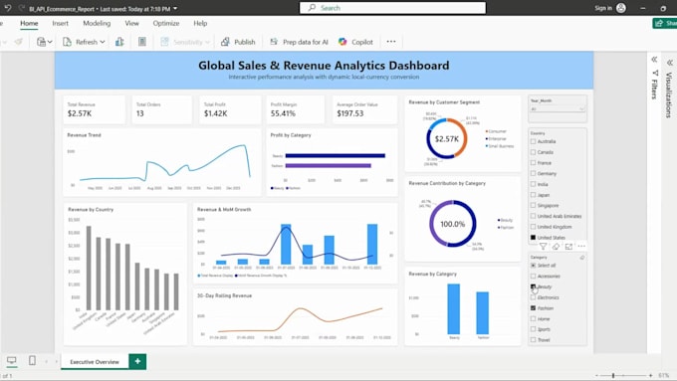Click the Sign in link
The image size is (677, 381).
[x=603, y=8]
